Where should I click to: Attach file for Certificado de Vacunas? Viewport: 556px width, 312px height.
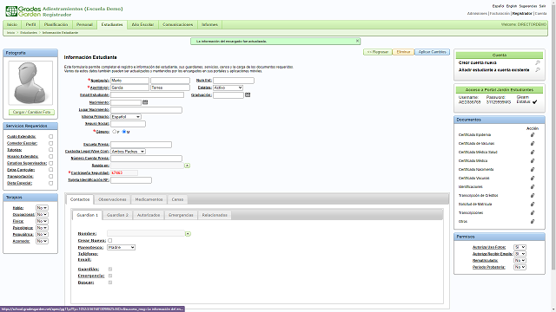point(533,143)
